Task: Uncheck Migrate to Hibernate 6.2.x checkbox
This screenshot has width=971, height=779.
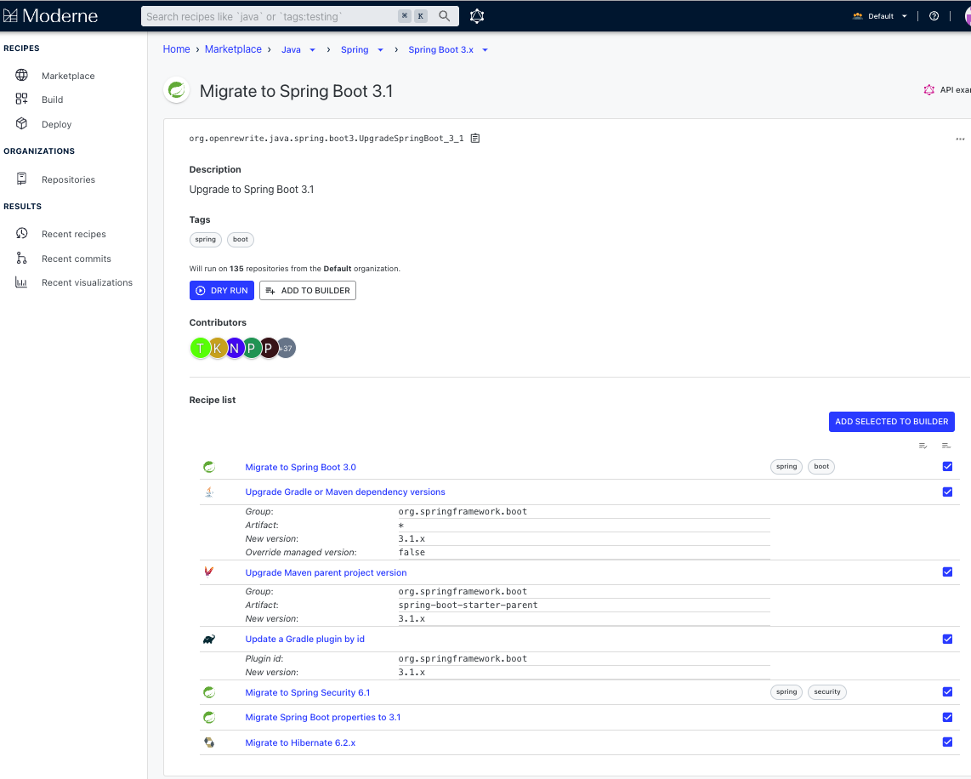Action: (x=947, y=742)
